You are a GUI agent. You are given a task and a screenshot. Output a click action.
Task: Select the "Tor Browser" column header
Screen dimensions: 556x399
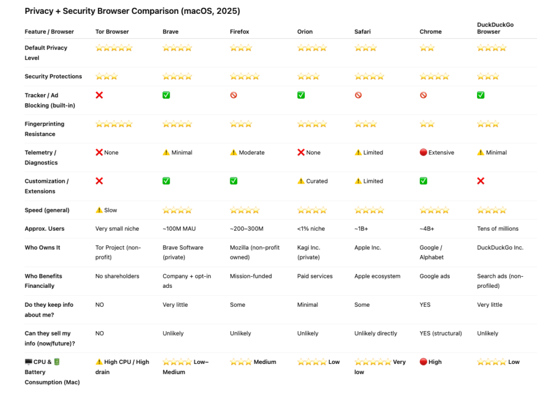click(112, 32)
